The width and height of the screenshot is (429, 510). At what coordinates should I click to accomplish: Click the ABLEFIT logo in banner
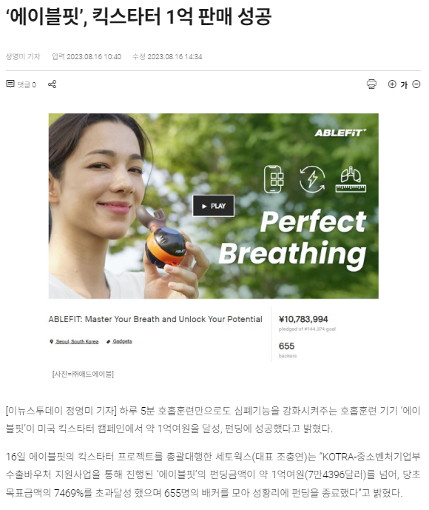(x=340, y=132)
